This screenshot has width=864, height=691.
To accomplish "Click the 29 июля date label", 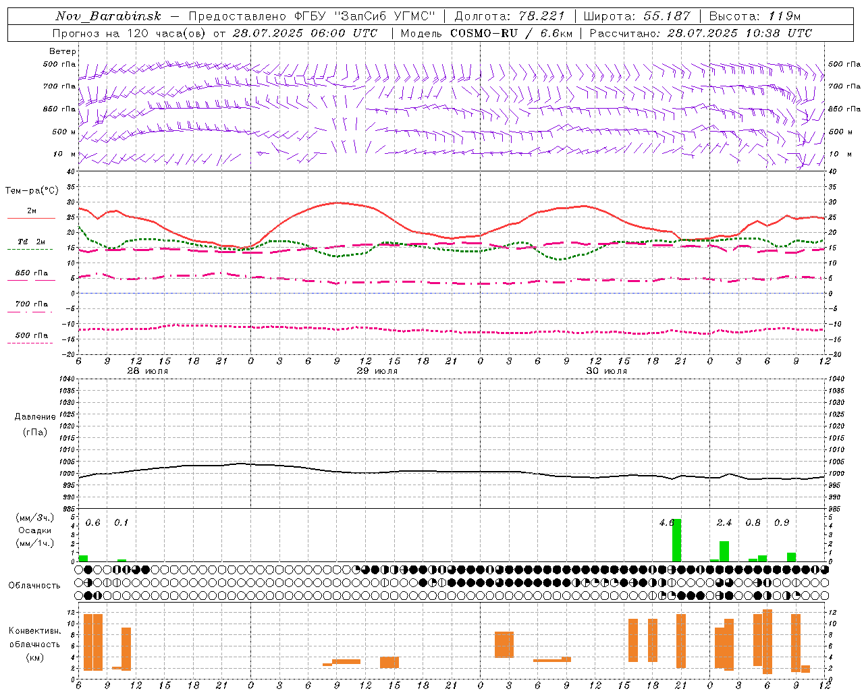I will (377, 371).
